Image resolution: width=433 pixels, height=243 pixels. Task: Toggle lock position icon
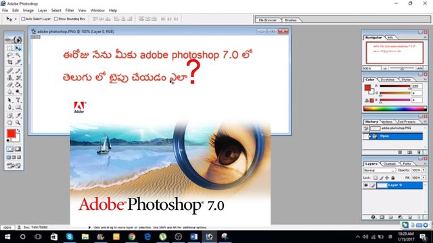387,178
